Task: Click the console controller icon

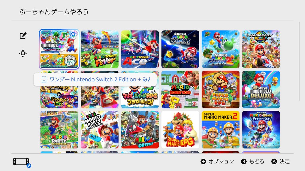Action: tap(21, 162)
